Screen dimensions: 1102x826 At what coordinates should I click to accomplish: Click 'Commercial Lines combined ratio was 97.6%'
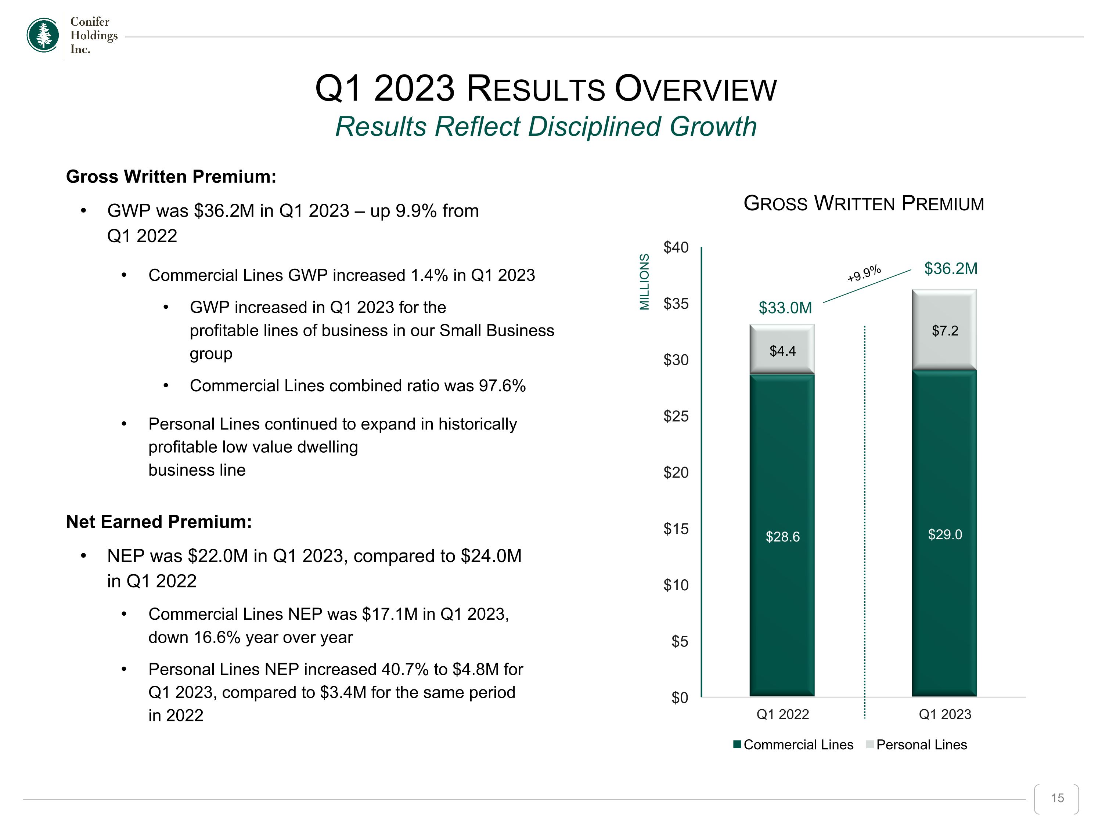coord(358,386)
